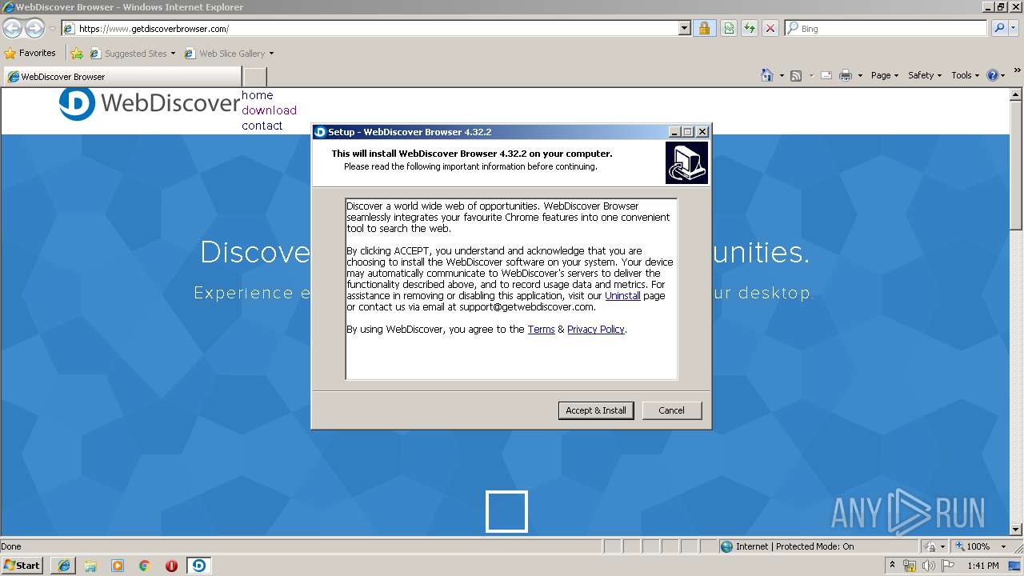Click the WebDiscover logo on page
Screen dimensions: 1024x576
150,103
